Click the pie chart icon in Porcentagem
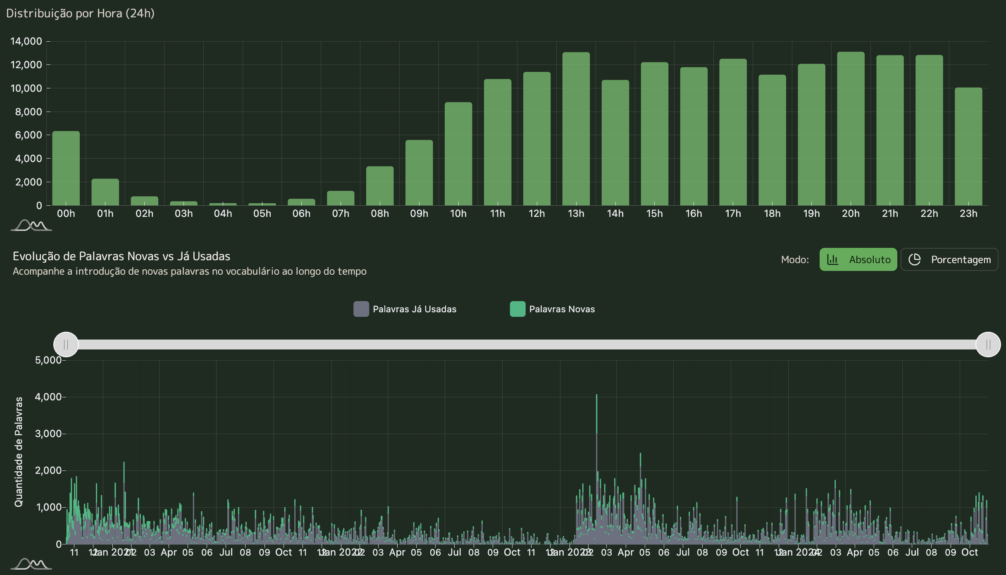 click(915, 259)
